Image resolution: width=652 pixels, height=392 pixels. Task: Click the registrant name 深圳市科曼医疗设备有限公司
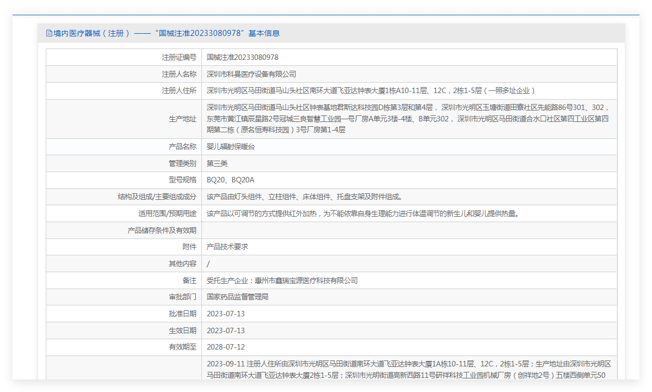pyautogui.click(x=251, y=74)
